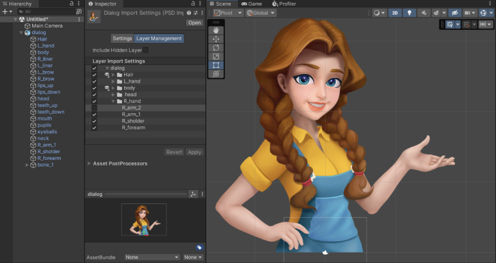The height and width of the screenshot is (263, 496).
Task: Select the Move tool in Scene toolbar
Action: (216, 39)
